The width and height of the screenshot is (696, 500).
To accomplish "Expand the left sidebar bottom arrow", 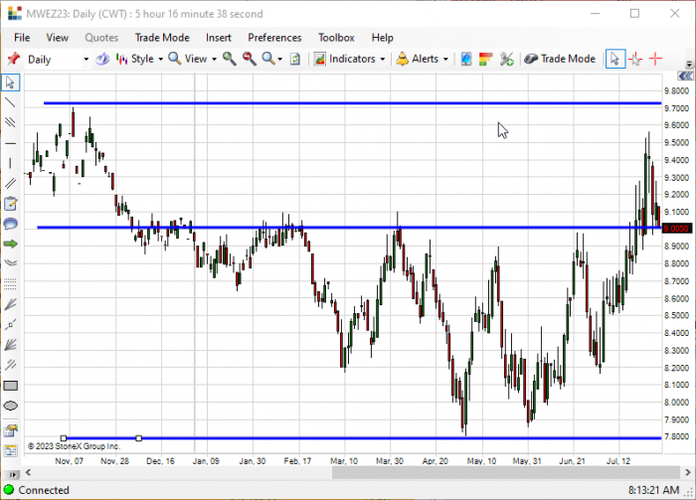I will 13,475.
